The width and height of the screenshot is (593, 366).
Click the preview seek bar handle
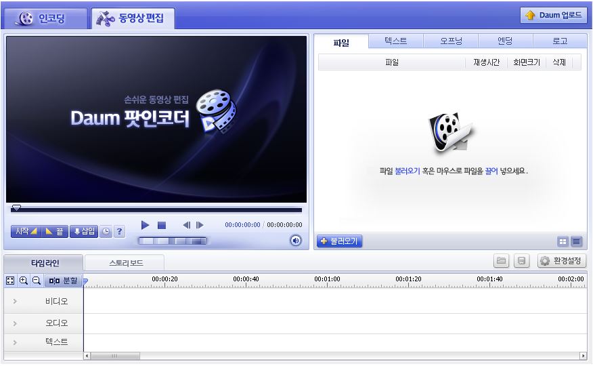tap(16, 208)
